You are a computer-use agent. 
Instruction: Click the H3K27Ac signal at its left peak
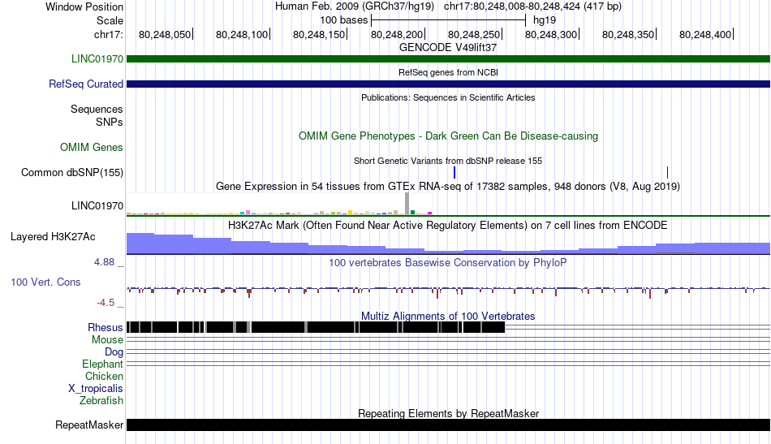(140, 243)
